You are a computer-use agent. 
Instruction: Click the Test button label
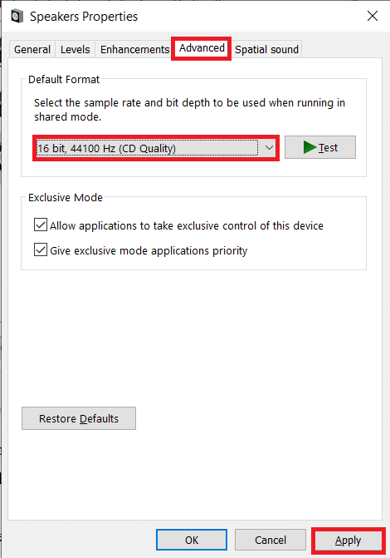[328, 148]
